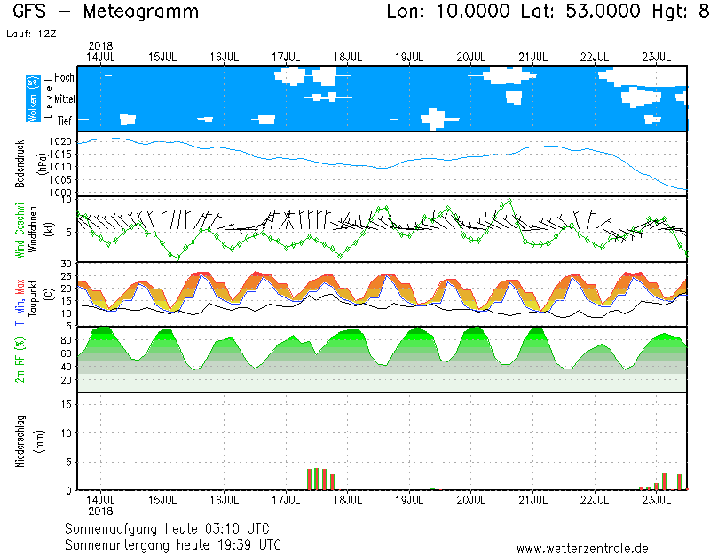Click the GFS – Meteogramm title
The height and width of the screenshot is (555, 710).
click(106, 12)
